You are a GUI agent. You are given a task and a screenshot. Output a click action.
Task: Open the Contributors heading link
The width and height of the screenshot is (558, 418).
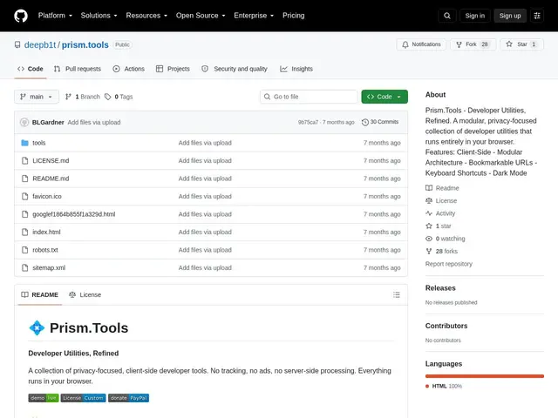click(x=446, y=326)
